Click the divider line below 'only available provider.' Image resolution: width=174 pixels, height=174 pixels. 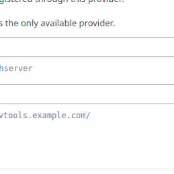pos(87,37)
